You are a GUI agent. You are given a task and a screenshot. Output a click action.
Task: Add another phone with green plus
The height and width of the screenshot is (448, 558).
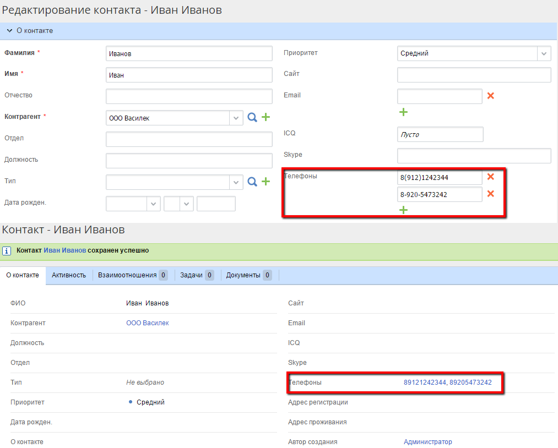tap(403, 210)
